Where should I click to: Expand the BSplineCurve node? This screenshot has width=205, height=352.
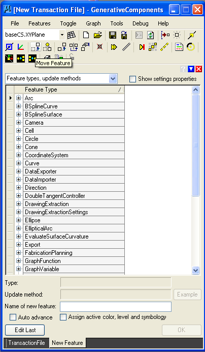click(19, 106)
